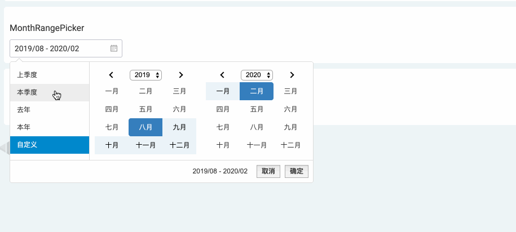Select the 上季度 preset
The width and height of the screenshot is (516, 232).
pos(50,75)
